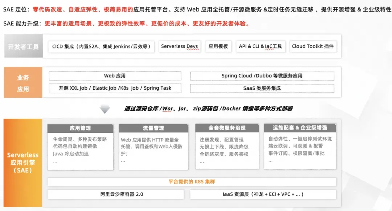Click the 阿里云沙箱容器 2.0 box

tap(115, 194)
